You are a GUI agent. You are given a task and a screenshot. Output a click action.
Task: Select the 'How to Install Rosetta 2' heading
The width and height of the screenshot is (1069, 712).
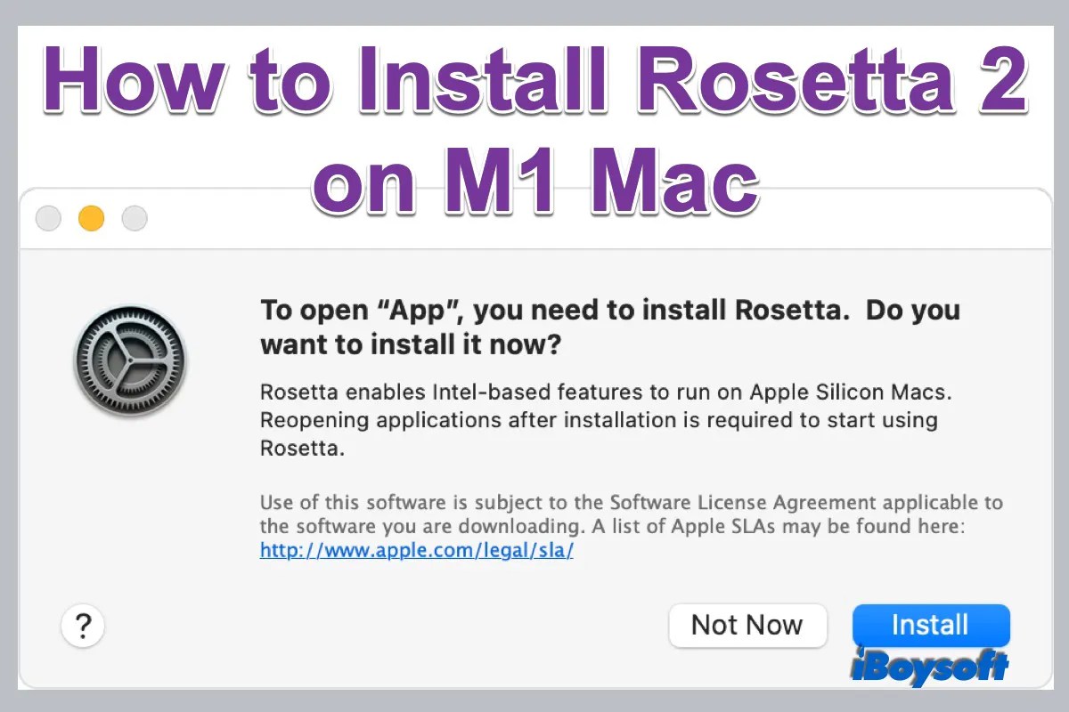tap(534, 82)
